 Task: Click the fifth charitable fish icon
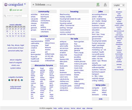tap(22, 80)
